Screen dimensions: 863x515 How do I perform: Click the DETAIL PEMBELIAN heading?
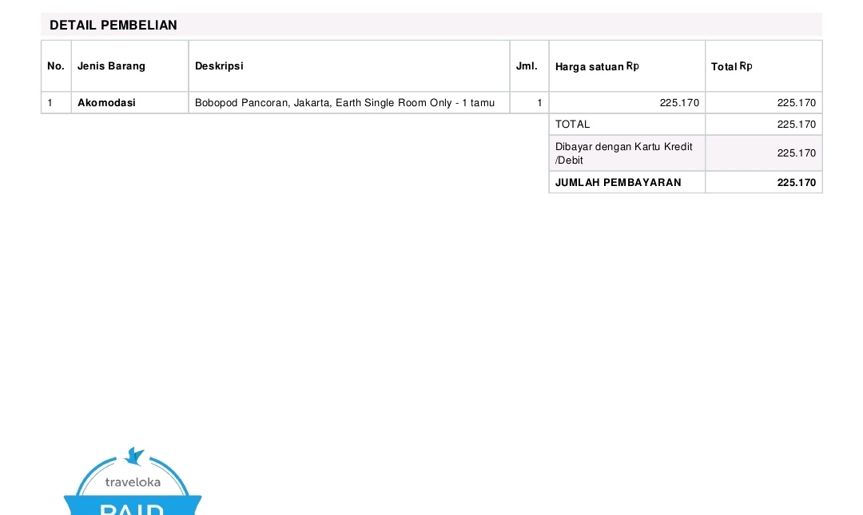113,26
